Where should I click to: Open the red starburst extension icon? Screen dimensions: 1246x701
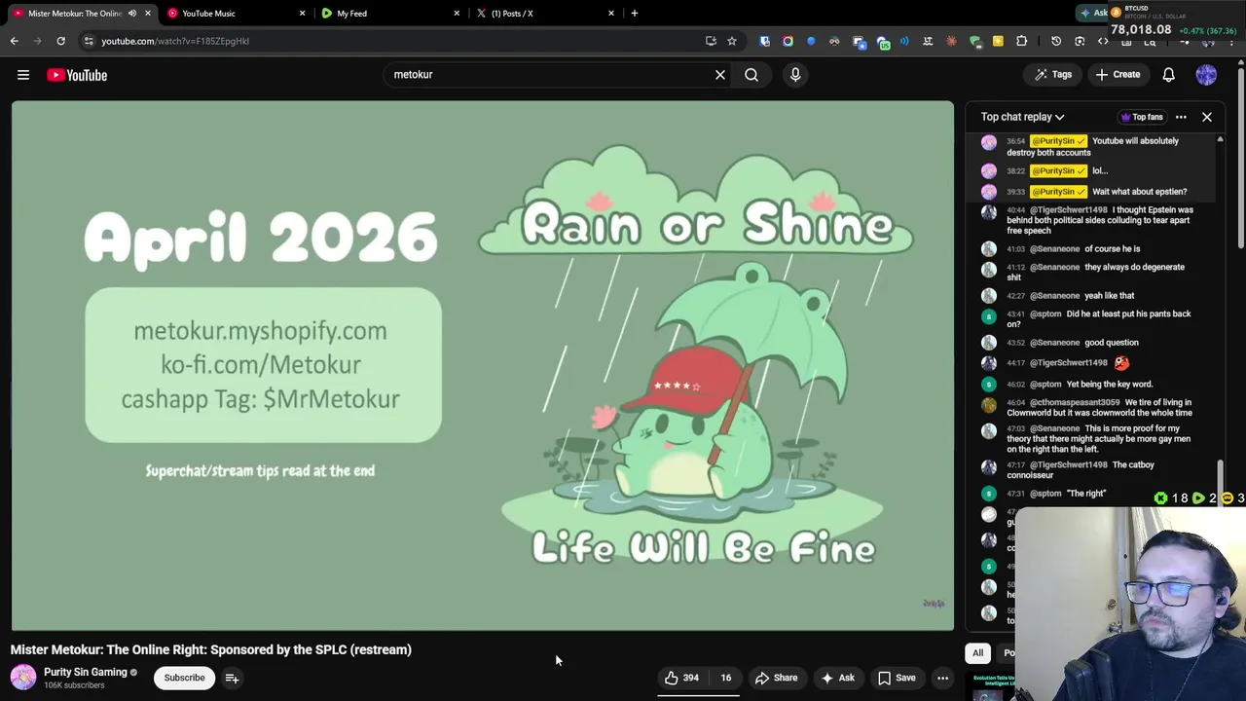951,41
